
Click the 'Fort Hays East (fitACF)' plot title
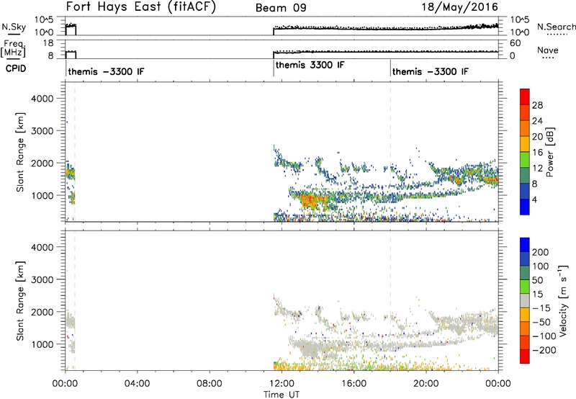point(140,6)
